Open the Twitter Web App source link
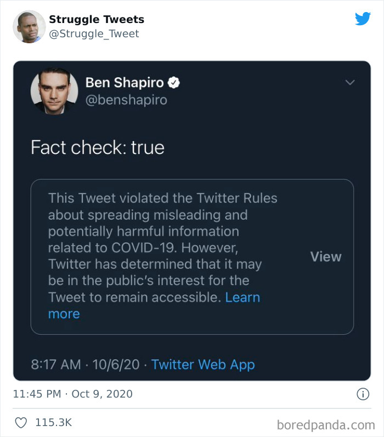Image resolution: width=384 pixels, height=437 pixels. click(x=203, y=364)
